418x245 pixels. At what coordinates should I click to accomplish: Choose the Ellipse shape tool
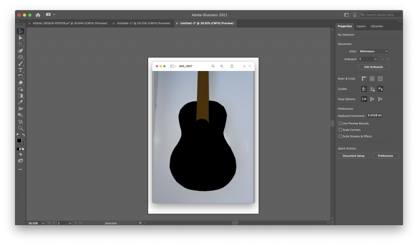click(x=20, y=57)
